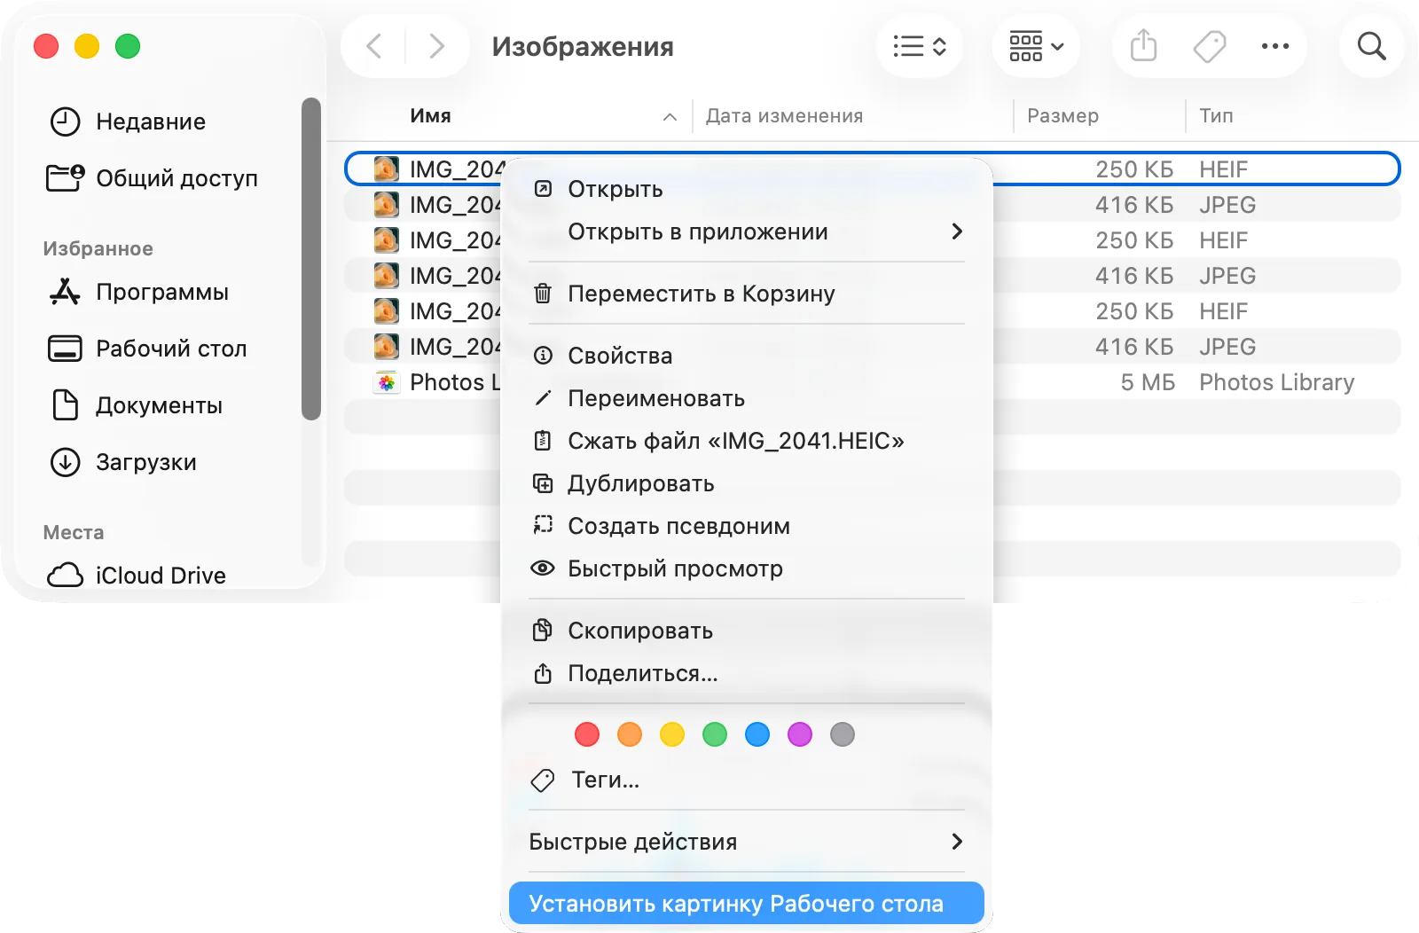Click the eye icon for Быстрый просмотр

coord(543,568)
